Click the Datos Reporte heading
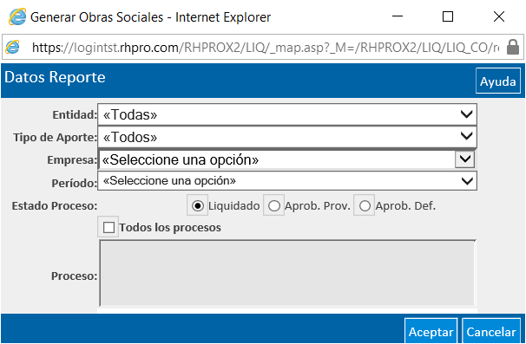 55,77
